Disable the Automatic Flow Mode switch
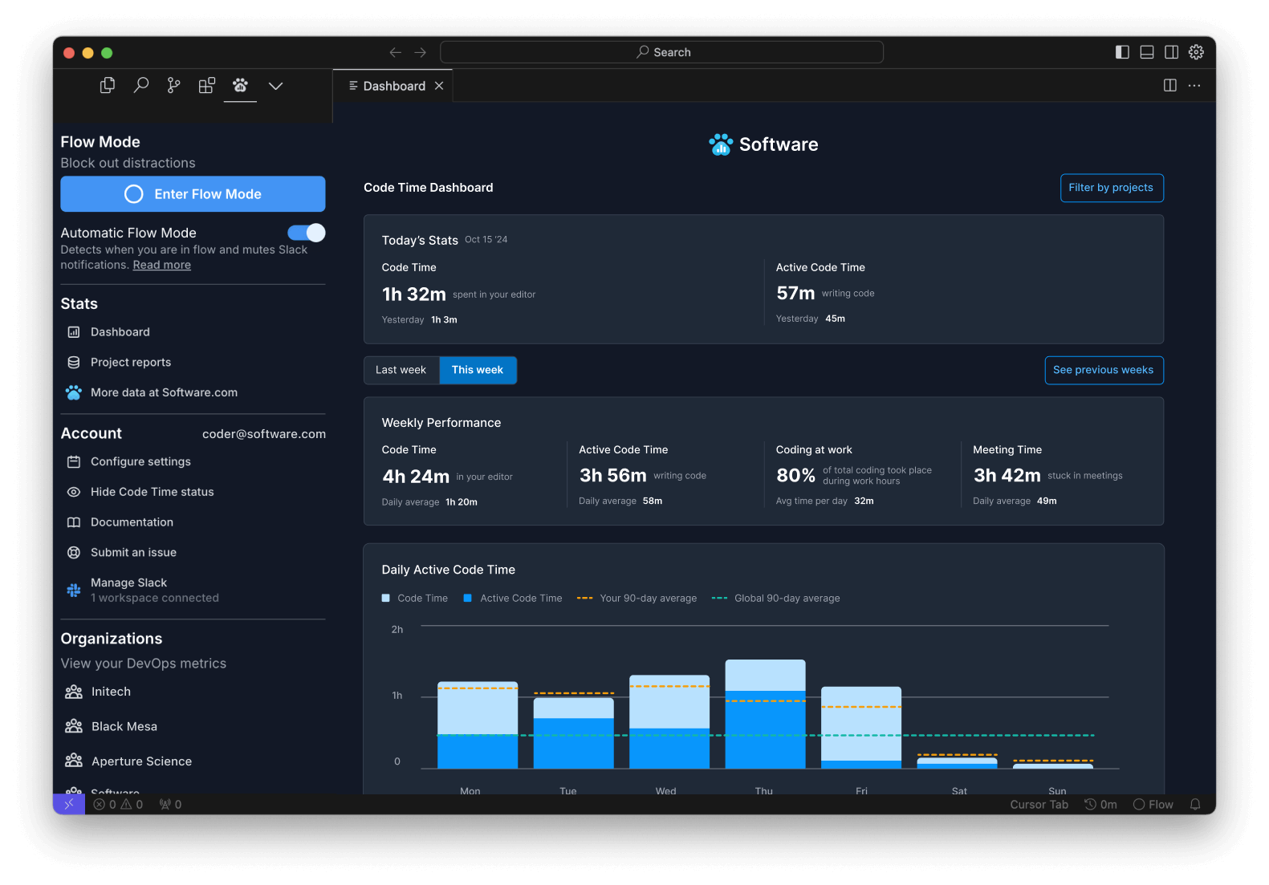 (x=307, y=233)
